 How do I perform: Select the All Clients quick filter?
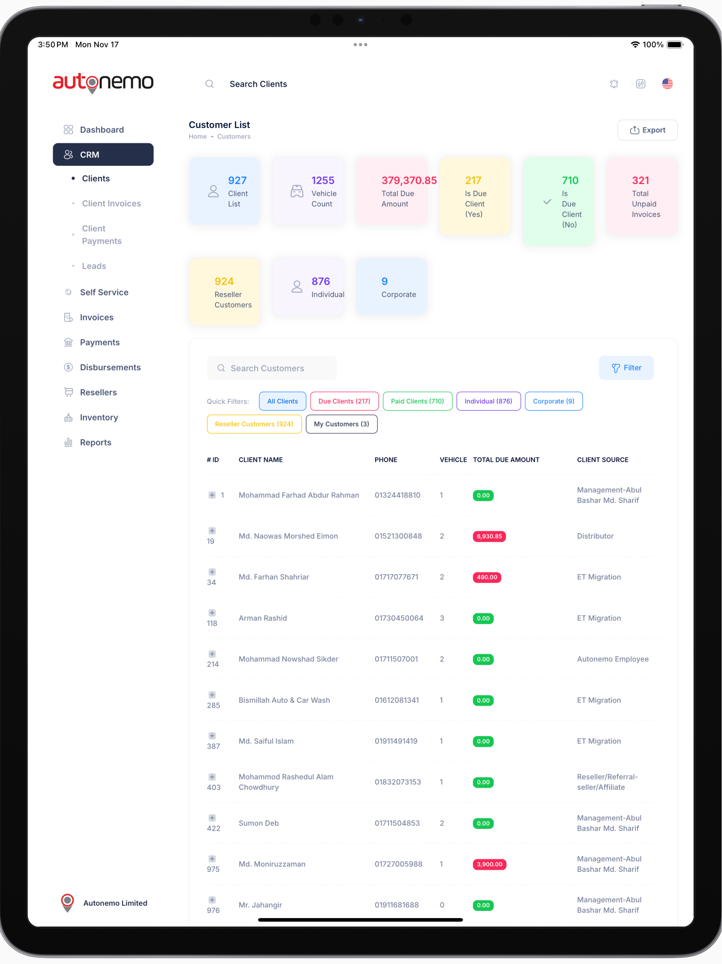pyautogui.click(x=283, y=401)
